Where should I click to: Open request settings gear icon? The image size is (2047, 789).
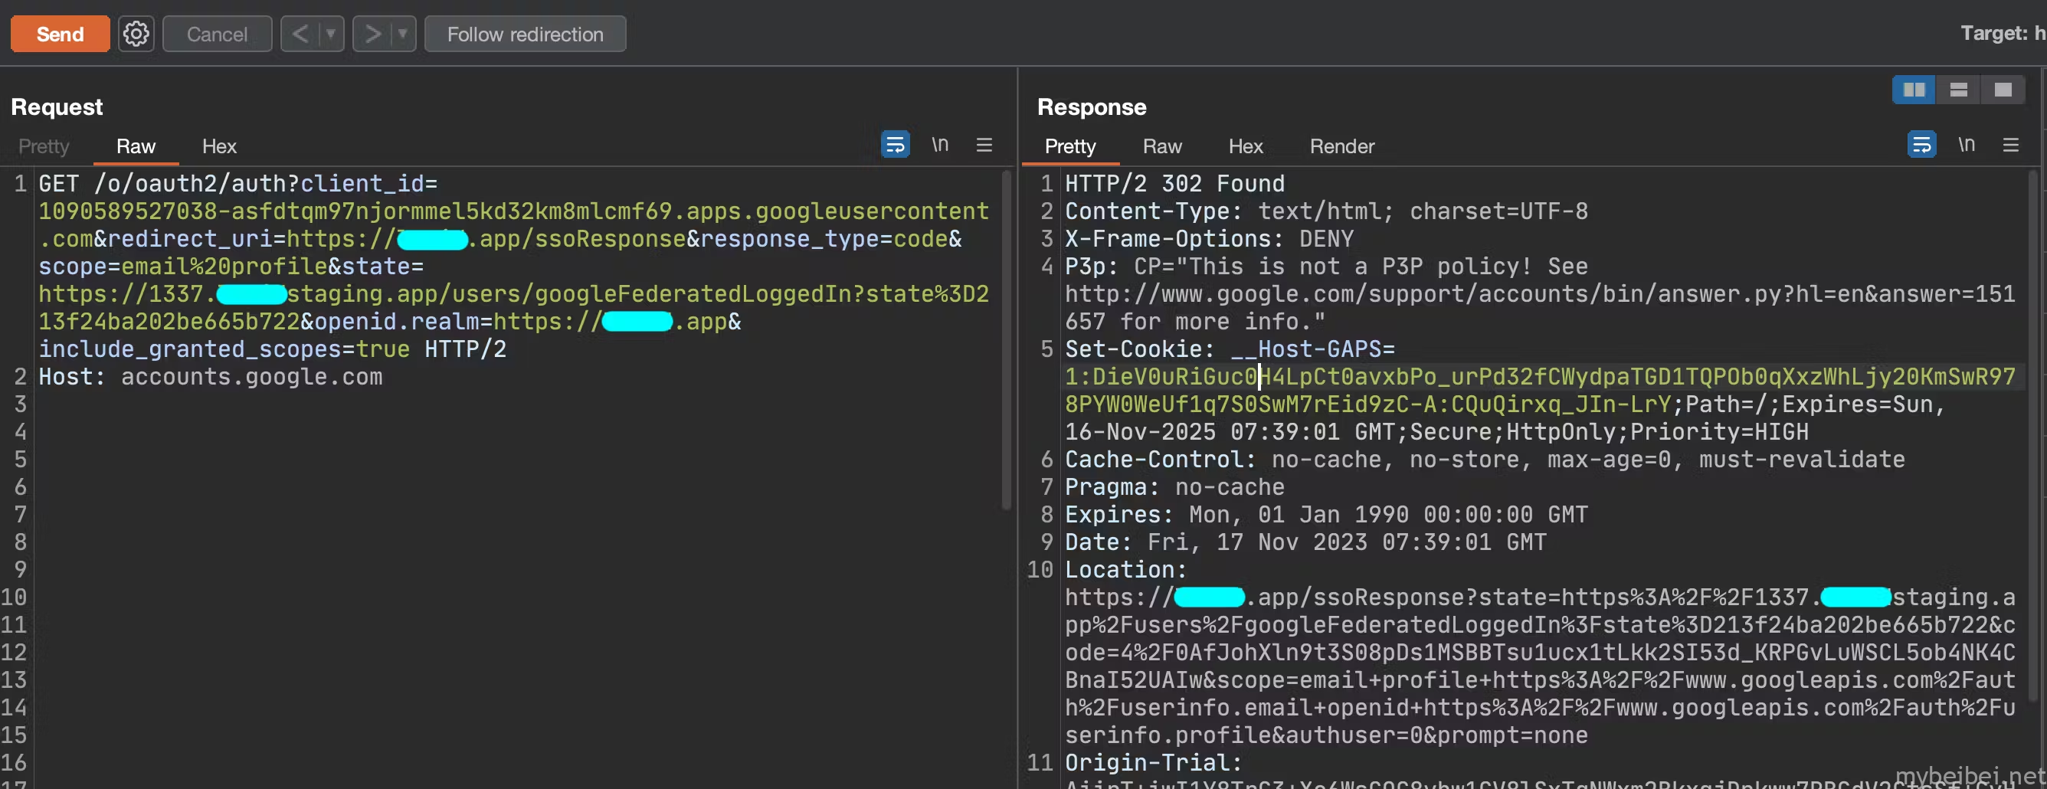click(x=136, y=34)
